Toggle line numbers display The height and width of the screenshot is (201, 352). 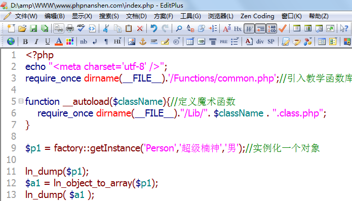(x=271, y=28)
